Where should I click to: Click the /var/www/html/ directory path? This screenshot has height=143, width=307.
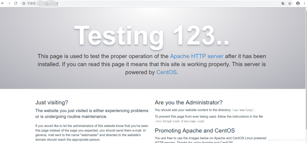(243, 110)
